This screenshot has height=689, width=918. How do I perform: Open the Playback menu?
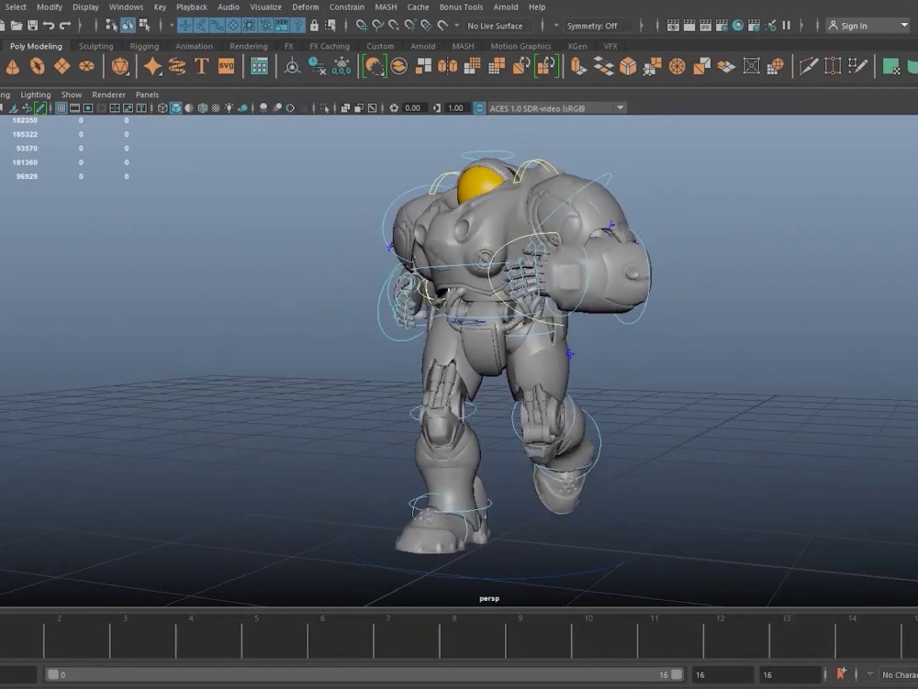coord(192,7)
